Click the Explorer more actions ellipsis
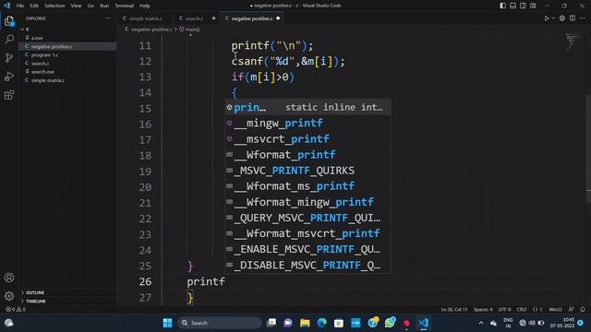The image size is (591, 332). 108,18
